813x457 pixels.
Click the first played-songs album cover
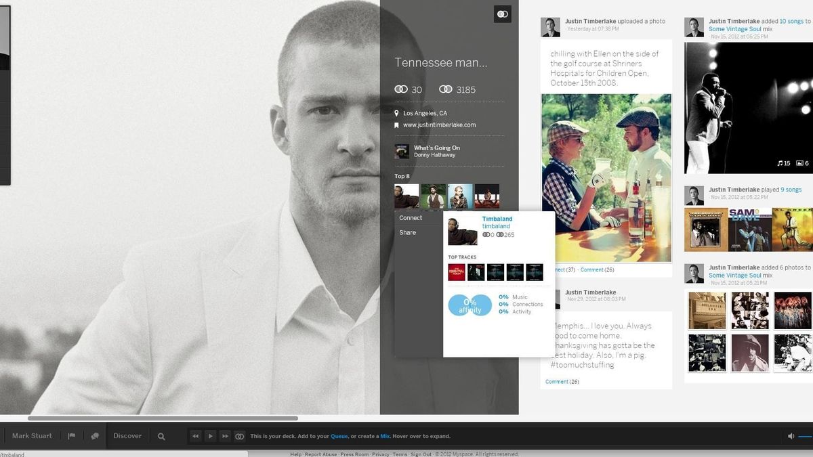pos(705,230)
